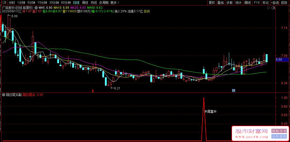The height and width of the screenshot is (142, 290).
Task: Select the 30分钟 period tab
Action: (x=54, y=3)
